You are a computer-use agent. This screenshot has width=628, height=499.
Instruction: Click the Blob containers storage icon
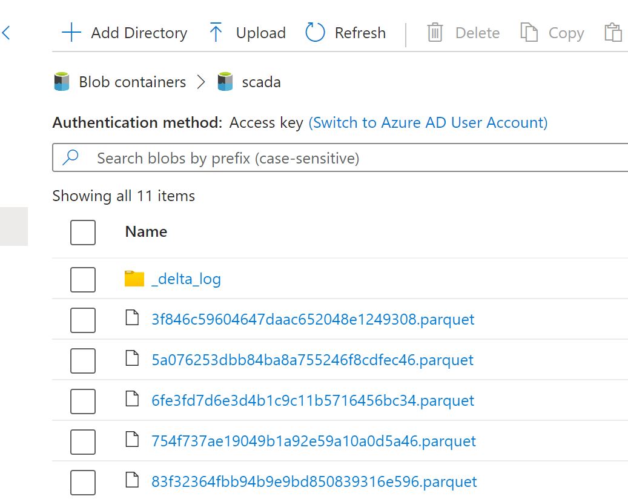(x=62, y=82)
